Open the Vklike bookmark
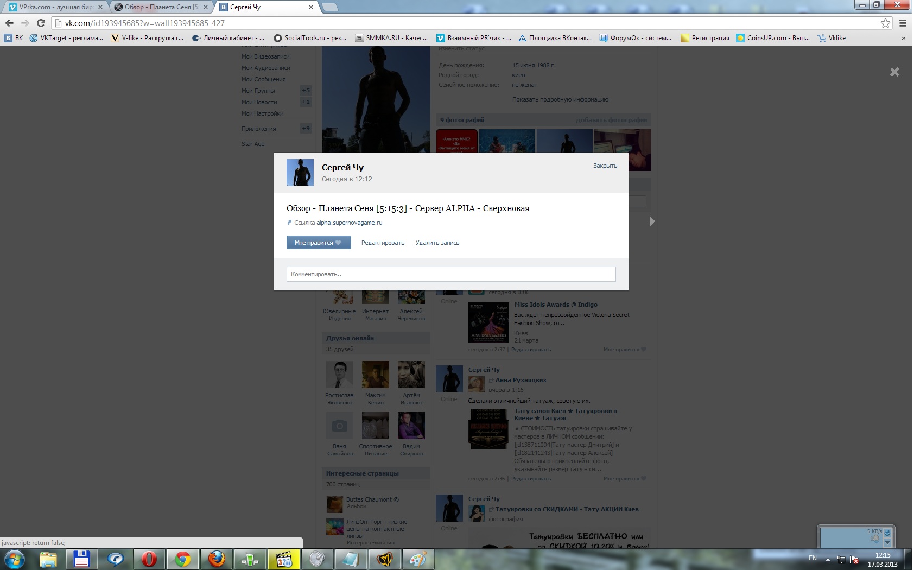The image size is (914, 570). (832, 38)
